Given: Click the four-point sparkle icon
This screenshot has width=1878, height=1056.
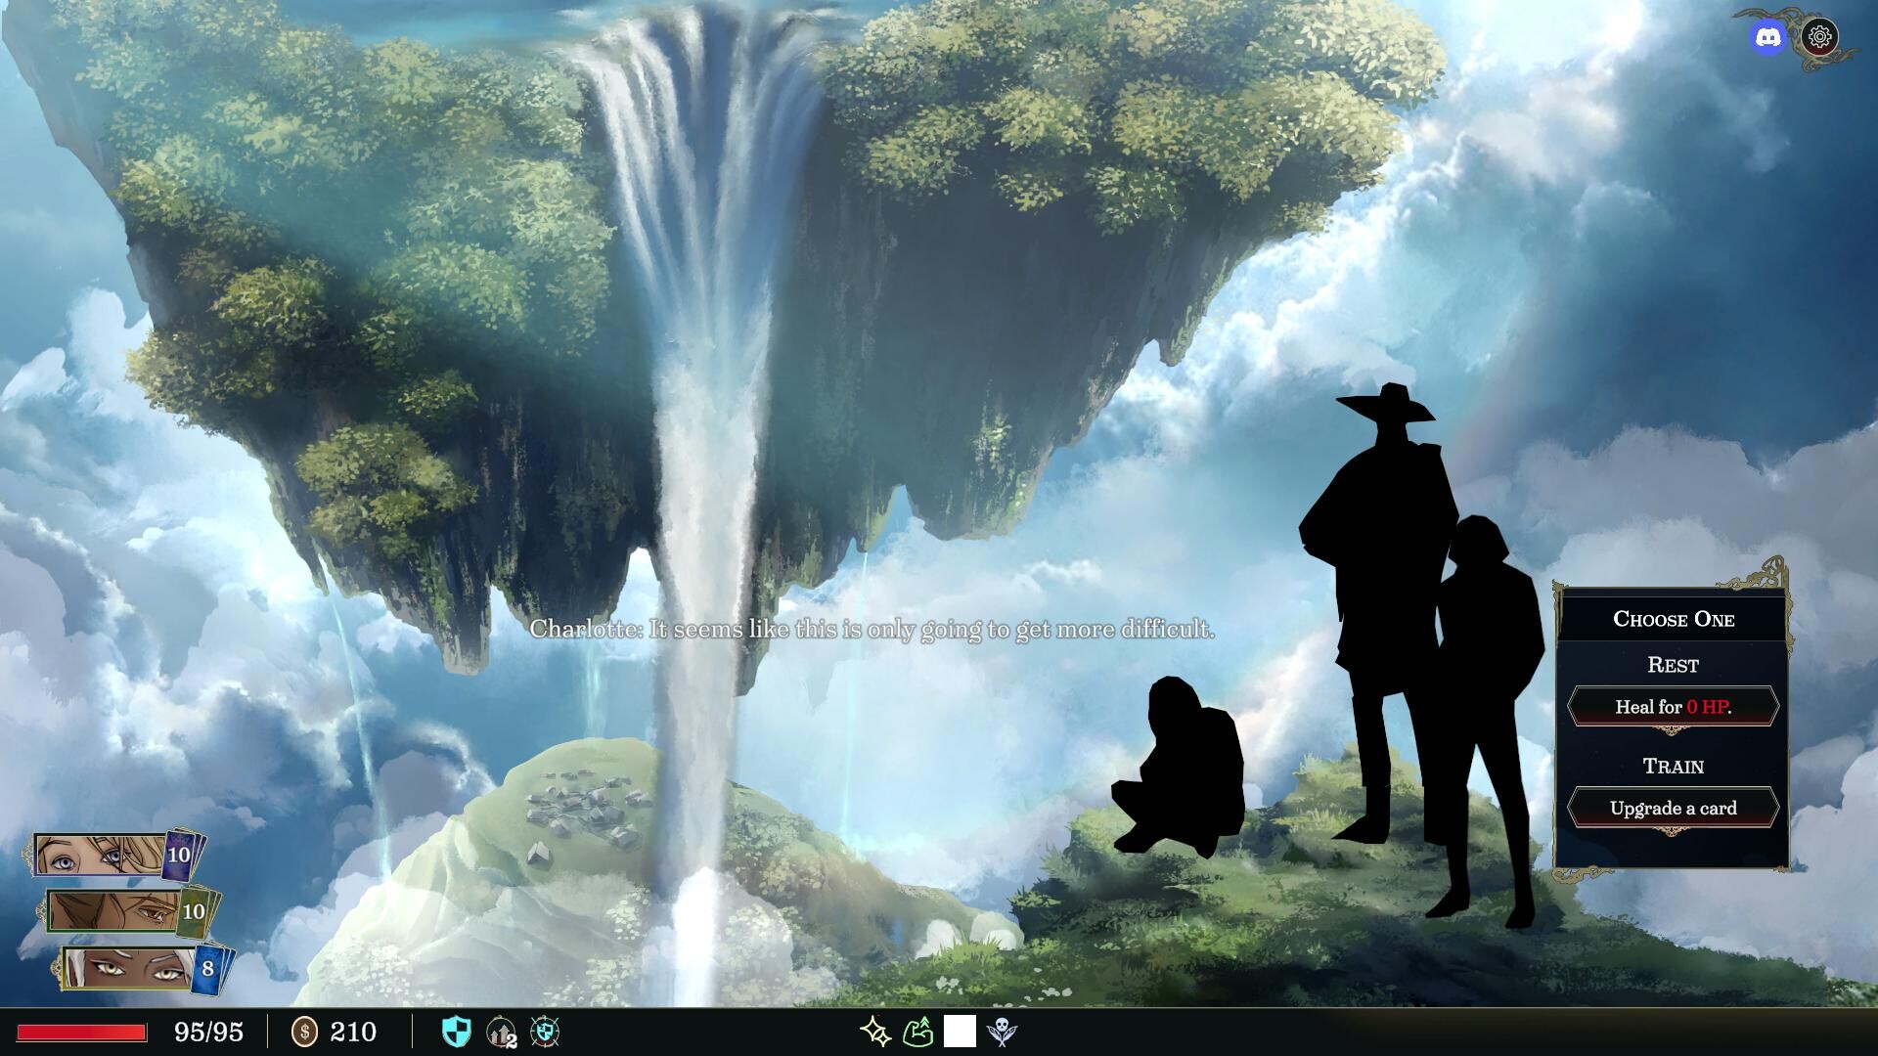Looking at the screenshot, I should [875, 1032].
